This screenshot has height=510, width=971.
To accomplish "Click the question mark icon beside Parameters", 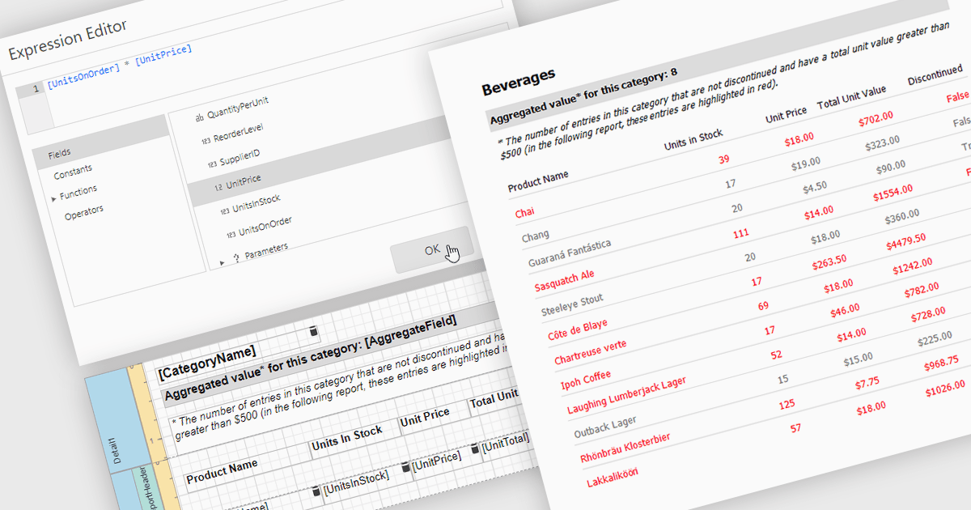I will coord(236,257).
